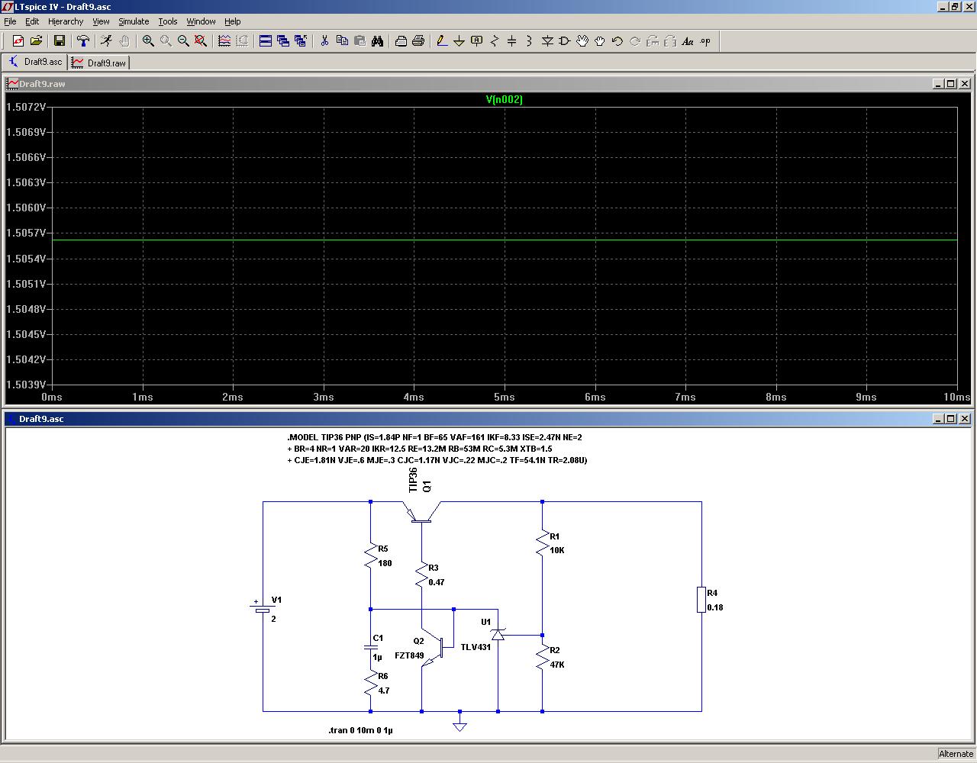The image size is (977, 763).
Task: Pick the Ground symbol tool
Action: point(459,41)
